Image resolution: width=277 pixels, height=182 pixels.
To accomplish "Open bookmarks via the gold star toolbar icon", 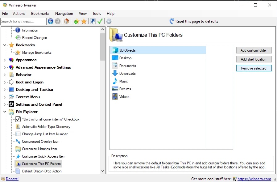I will tap(84, 21).
